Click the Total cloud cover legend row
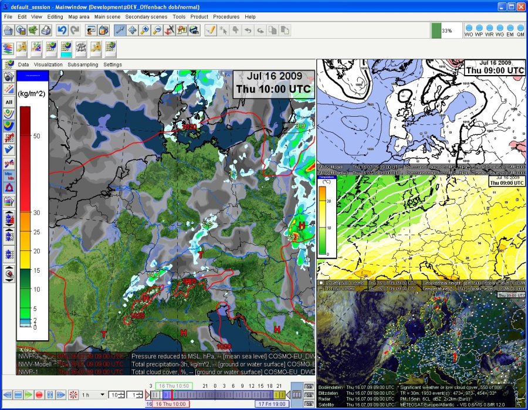 click(165, 372)
